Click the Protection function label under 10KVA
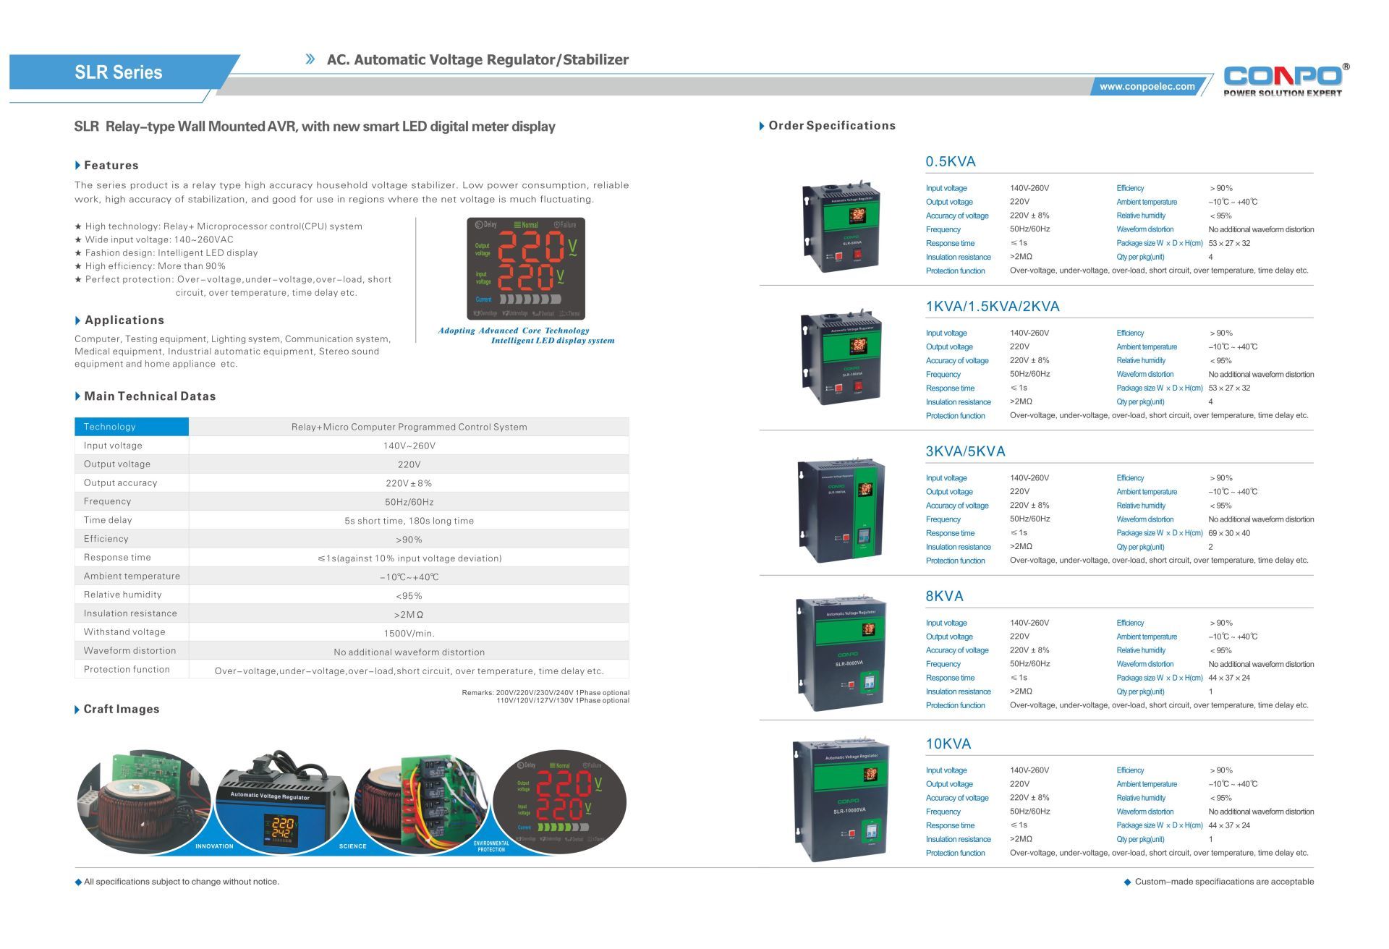This screenshot has width=1389, height=949. tap(955, 854)
